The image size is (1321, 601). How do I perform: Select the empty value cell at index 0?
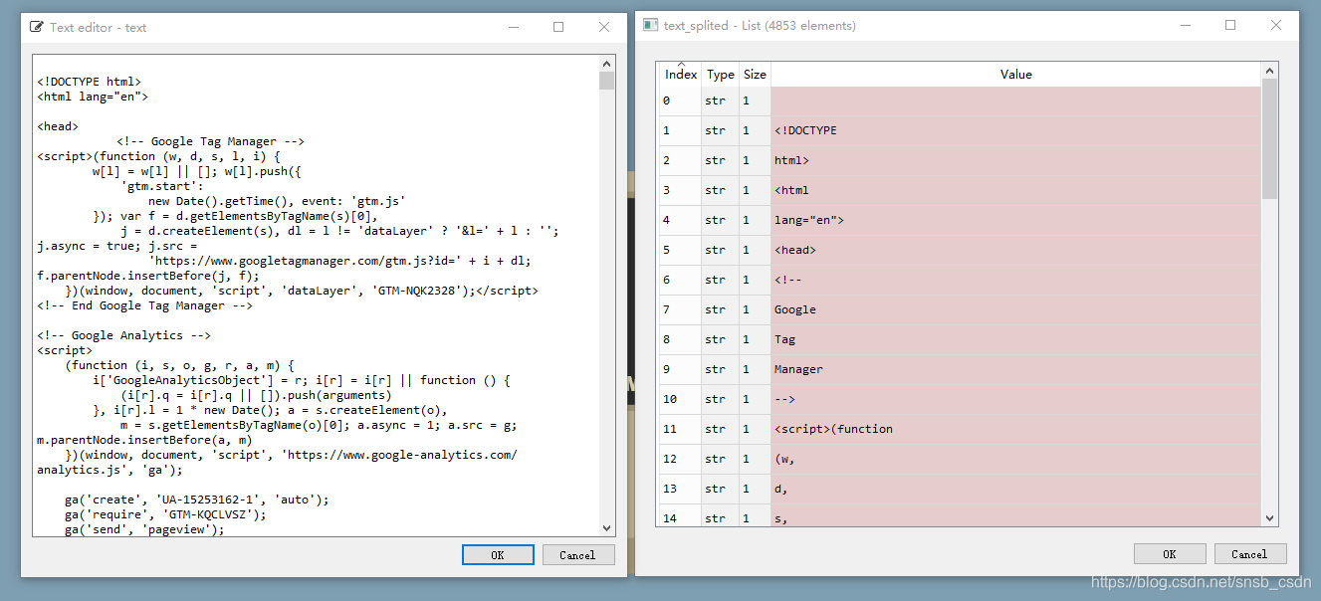(1015, 100)
